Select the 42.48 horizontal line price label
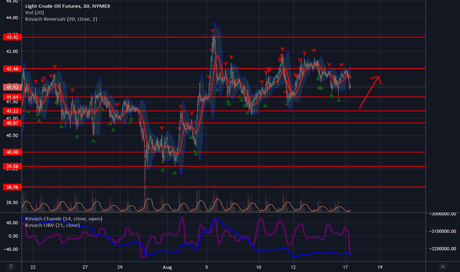This screenshot has width=460, height=272. click(12, 69)
